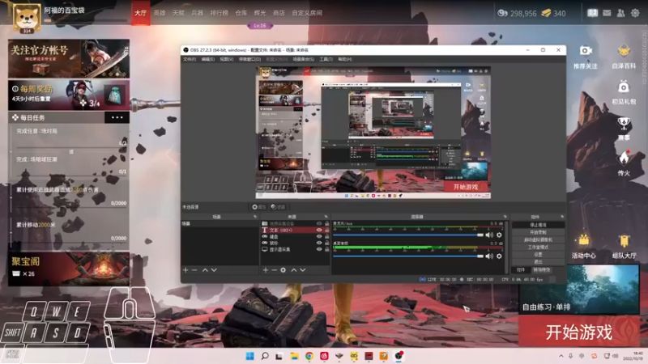Move source up with arrow

tap(294, 270)
